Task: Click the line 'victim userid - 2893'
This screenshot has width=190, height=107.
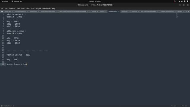Action: coord(18,55)
